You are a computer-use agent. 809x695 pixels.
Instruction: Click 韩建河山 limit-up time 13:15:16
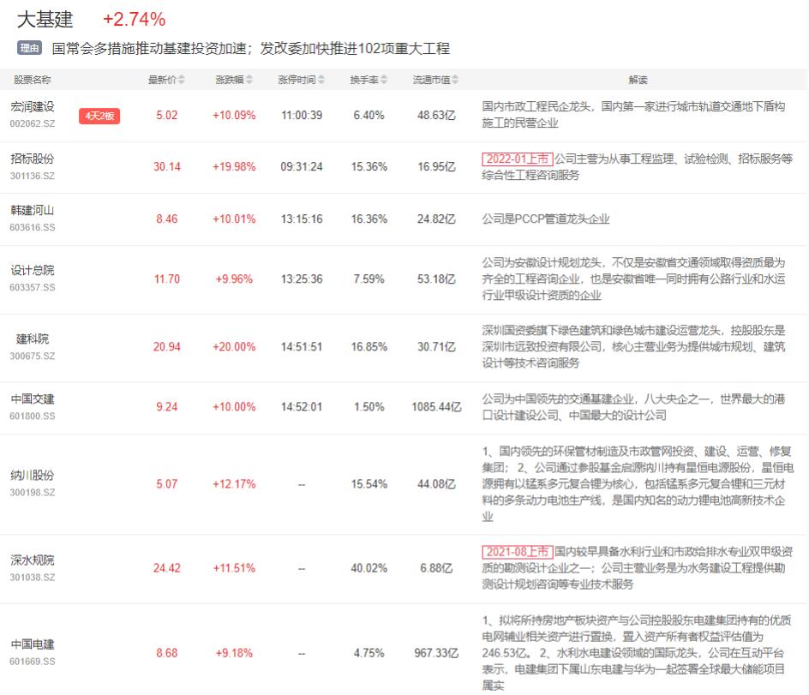[302, 219]
